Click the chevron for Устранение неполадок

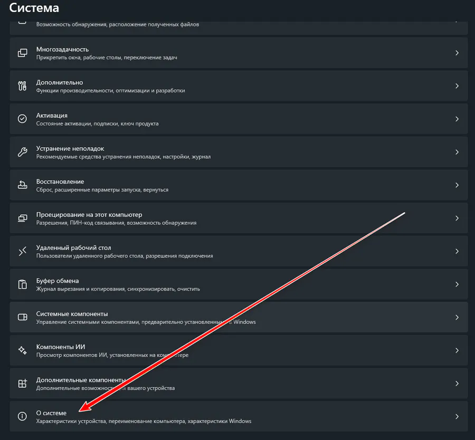[457, 152]
